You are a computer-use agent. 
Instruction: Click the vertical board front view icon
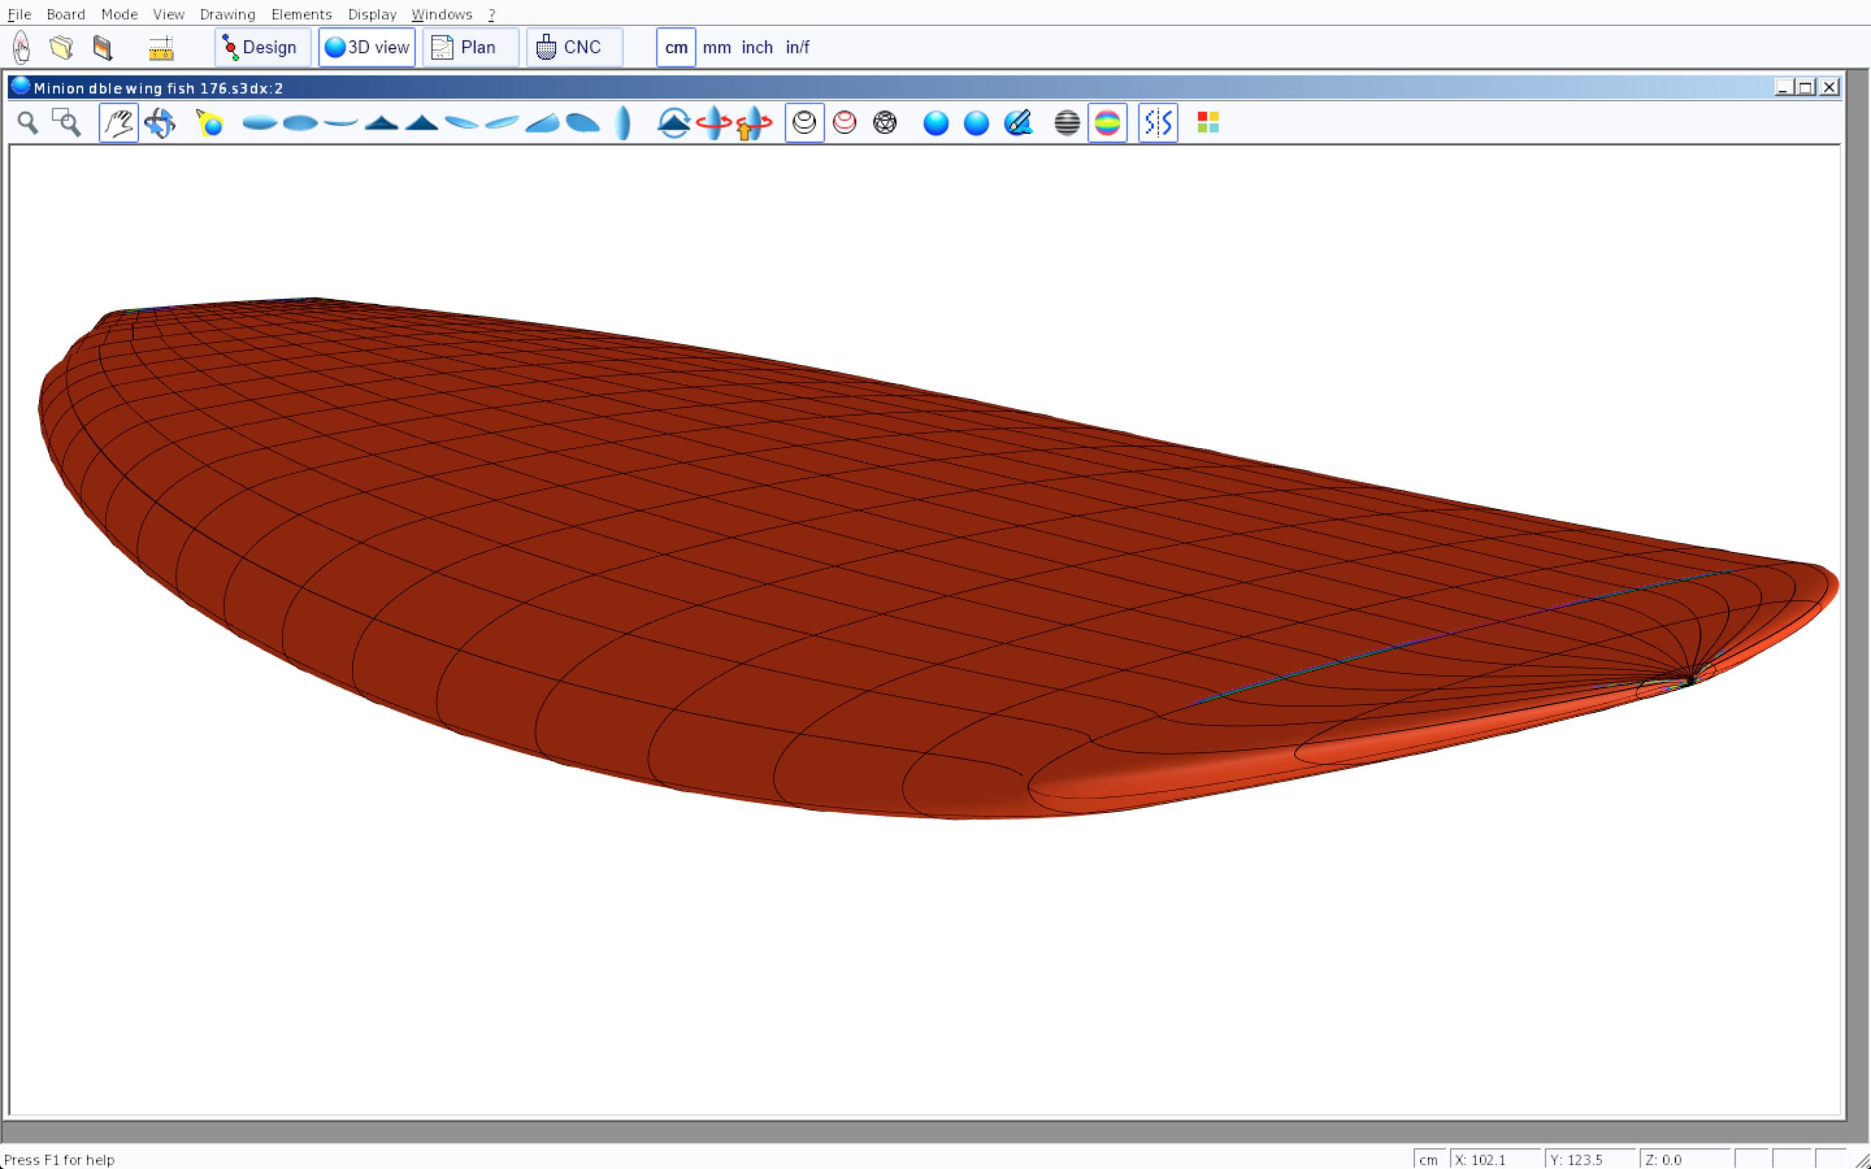point(623,123)
